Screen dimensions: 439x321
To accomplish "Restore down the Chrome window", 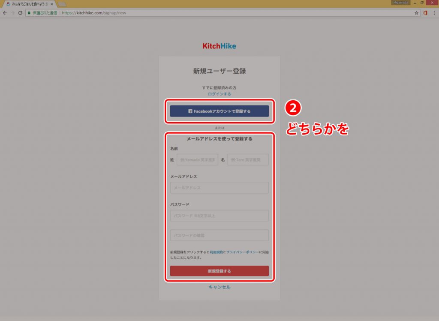I will pos(422,3).
